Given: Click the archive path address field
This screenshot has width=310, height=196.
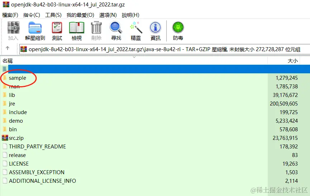Looking at the screenshot, I should click(164, 49).
